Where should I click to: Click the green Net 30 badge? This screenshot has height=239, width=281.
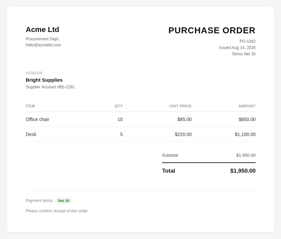click(x=63, y=201)
